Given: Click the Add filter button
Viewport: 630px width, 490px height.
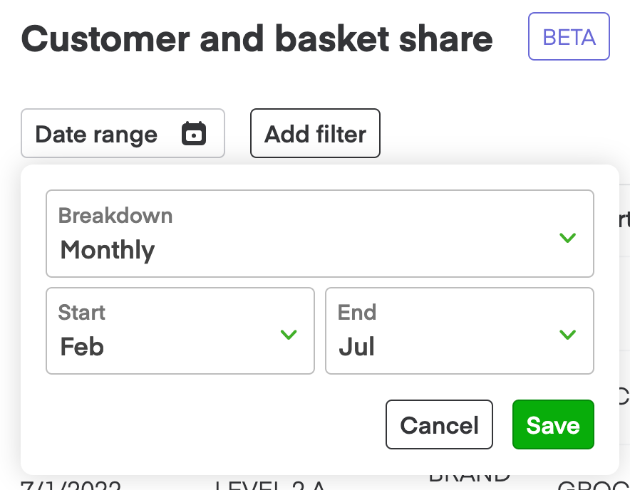Looking at the screenshot, I should click(315, 133).
